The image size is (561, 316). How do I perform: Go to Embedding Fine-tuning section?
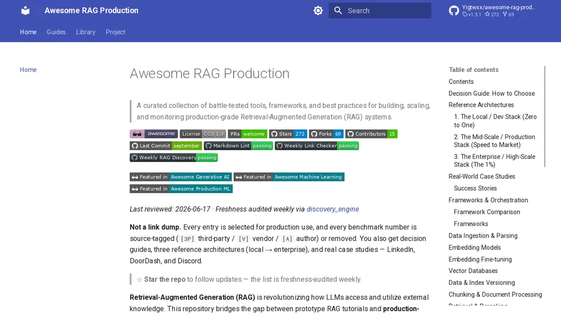coord(480,259)
